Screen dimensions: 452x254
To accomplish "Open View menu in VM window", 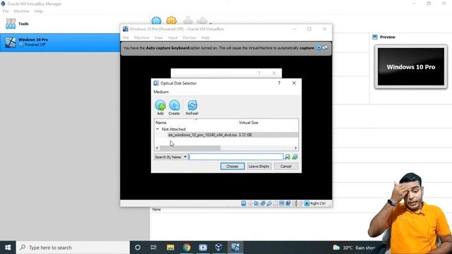I will [x=158, y=37].
